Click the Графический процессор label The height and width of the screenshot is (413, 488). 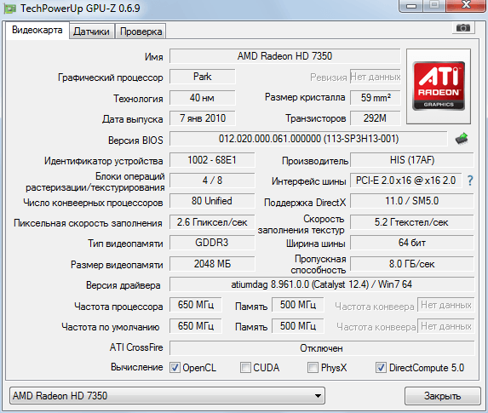point(111,77)
